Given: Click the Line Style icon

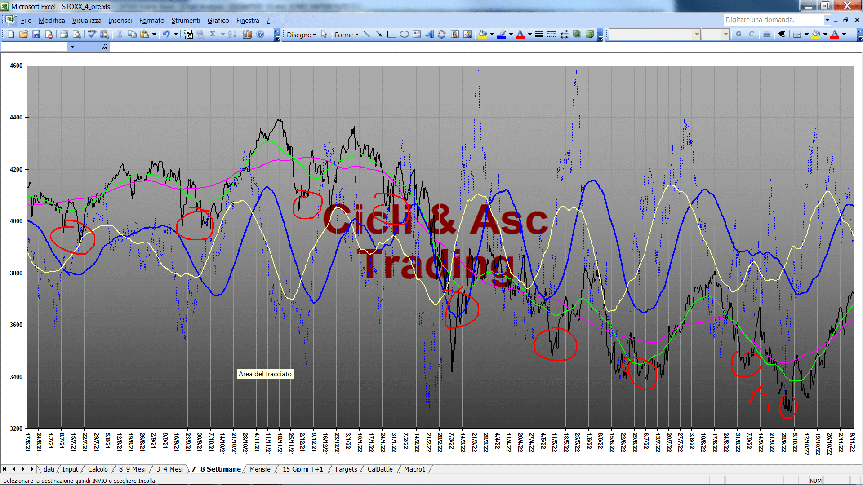Looking at the screenshot, I should 539,35.
